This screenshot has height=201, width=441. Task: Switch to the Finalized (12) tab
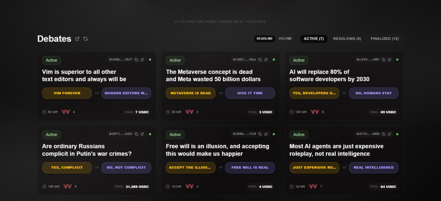point(385,39)
